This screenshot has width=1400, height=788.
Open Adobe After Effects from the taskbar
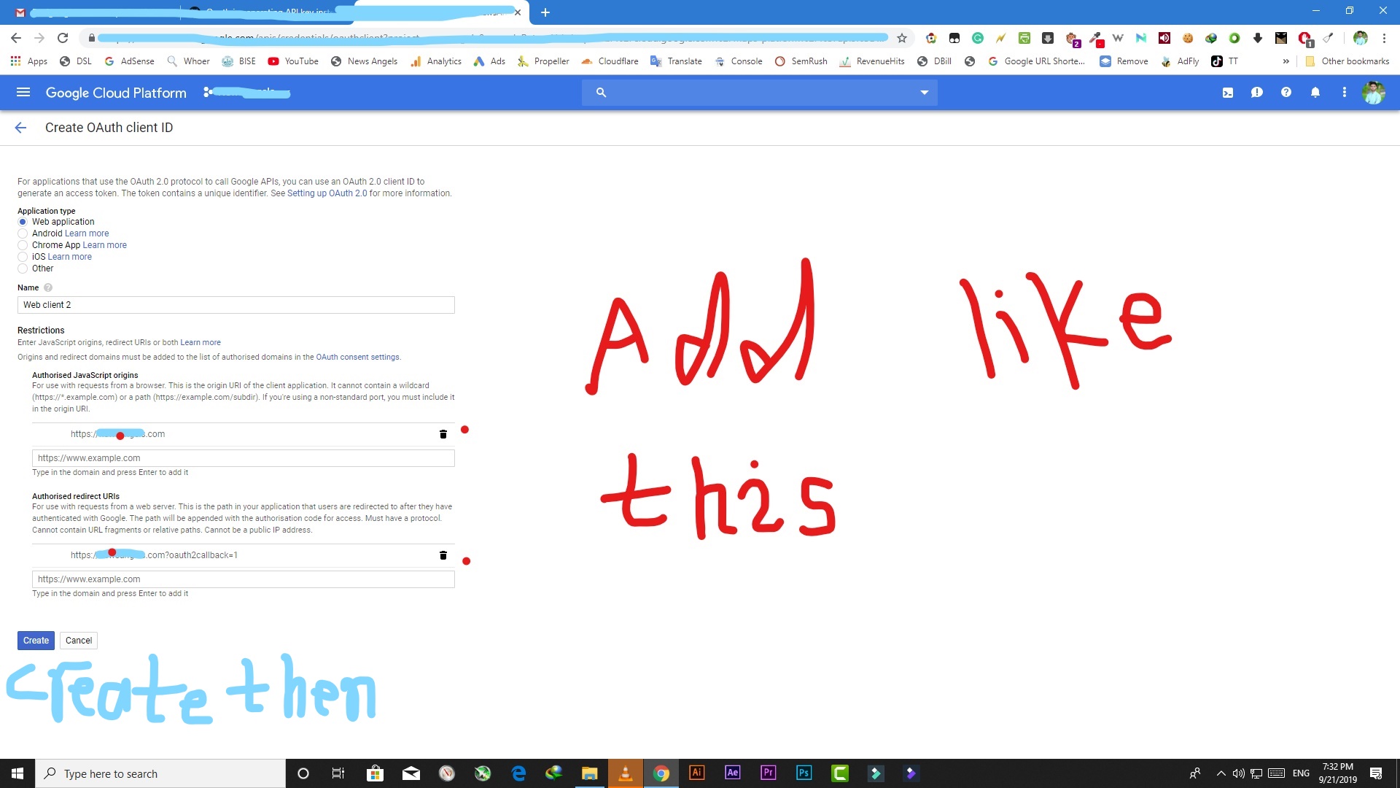tap(733, 773)
